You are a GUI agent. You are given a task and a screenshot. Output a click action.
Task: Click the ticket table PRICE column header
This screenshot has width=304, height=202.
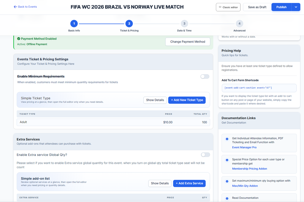tap(169, 114)
